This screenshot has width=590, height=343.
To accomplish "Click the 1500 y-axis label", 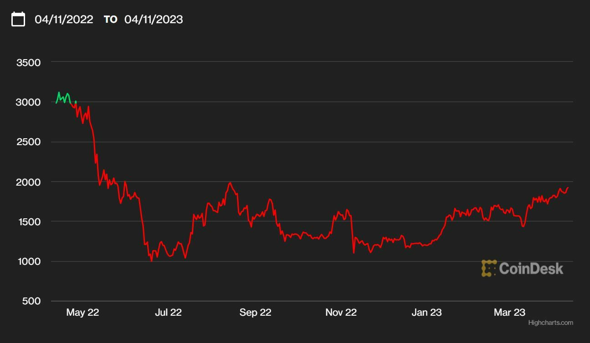I will (x=28, y=222).
